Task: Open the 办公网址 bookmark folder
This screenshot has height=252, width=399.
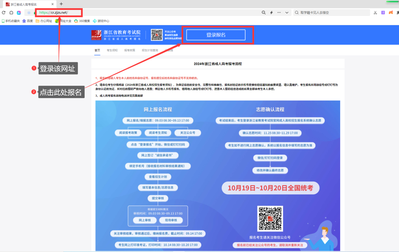Action: click(x=44, y=21)
